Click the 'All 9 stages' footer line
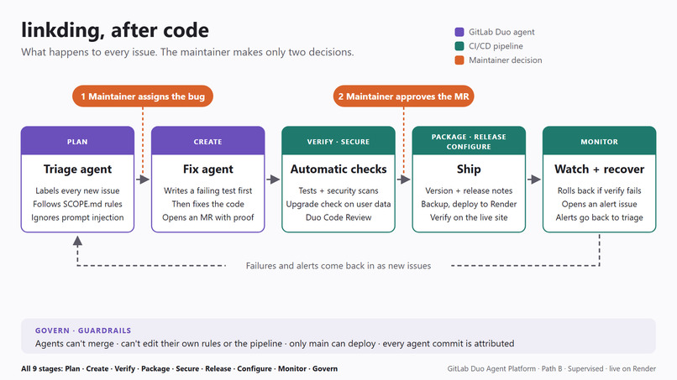This screenshot has width=677, height=380. (179, 369)
